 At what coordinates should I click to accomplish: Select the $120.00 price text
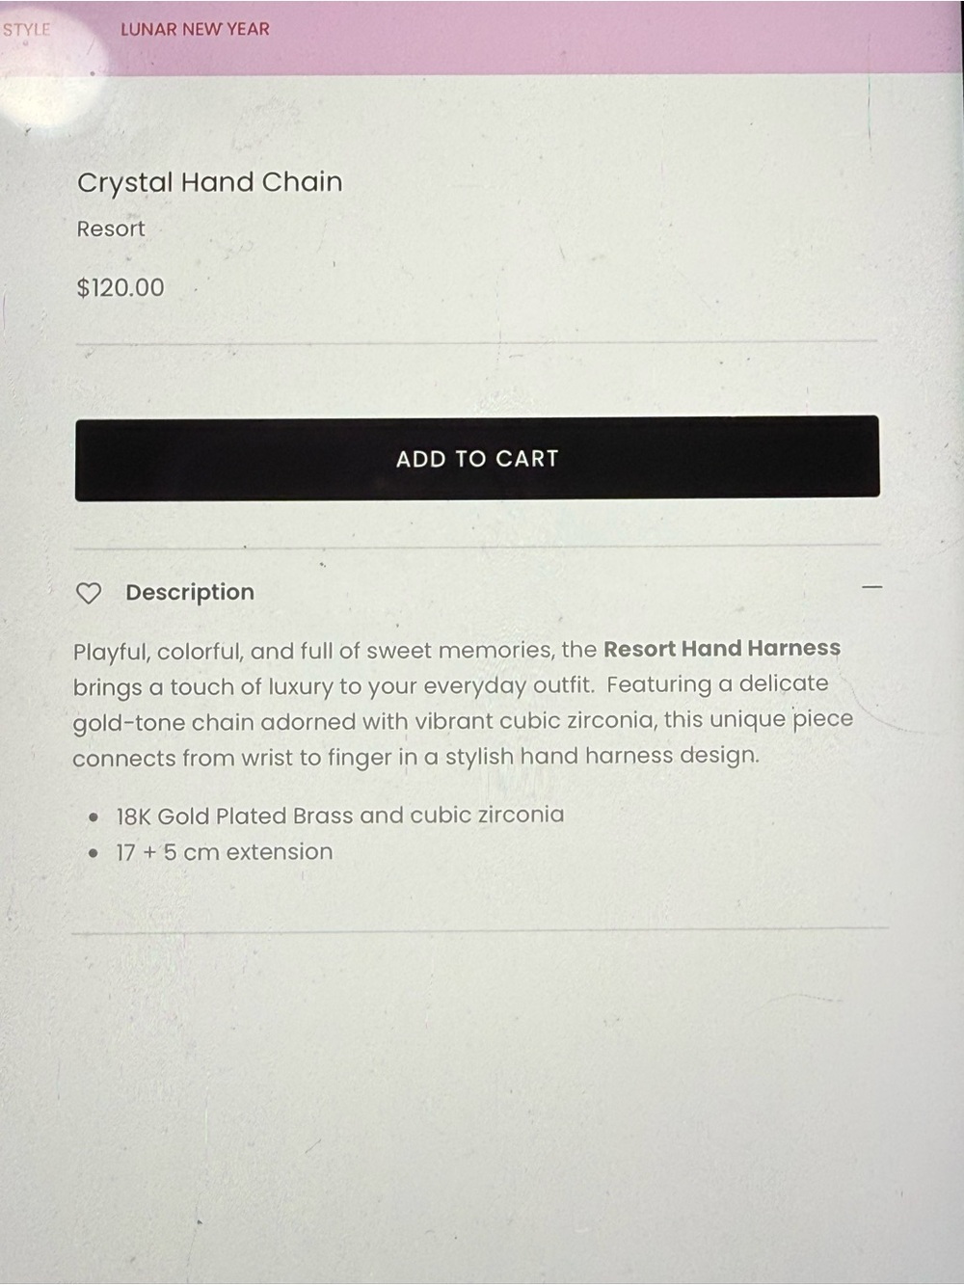[x=120, y=287]
